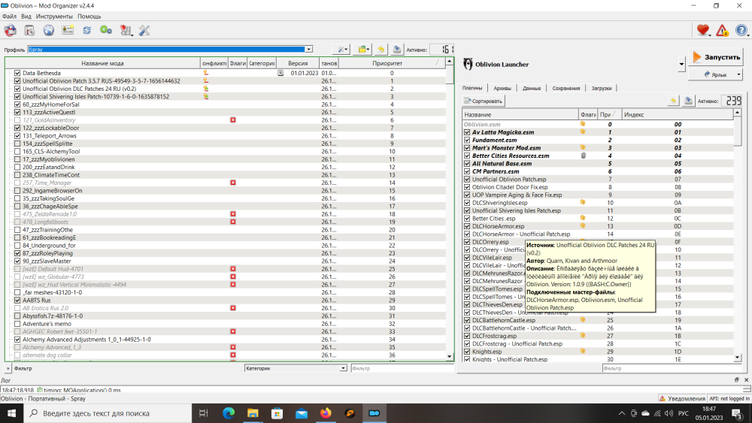The width and height of the screenshot is (752, 423).
Task: Disable the AABTS Rus mod
Action: (x=17, y=301)
